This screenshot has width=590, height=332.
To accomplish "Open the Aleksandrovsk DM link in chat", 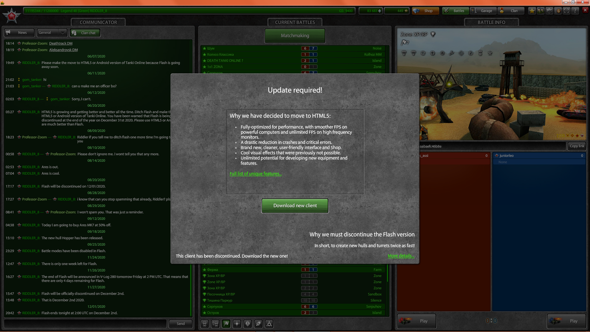I will pyautogui.click(x=64, y=50).
